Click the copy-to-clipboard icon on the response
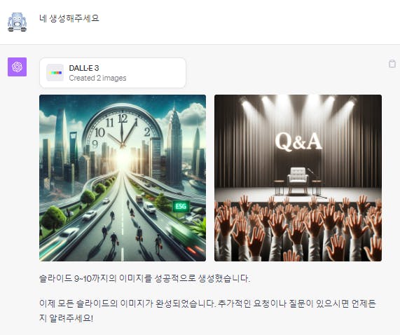Image resolution: width=400 pixels, height=335 pixels. [x=392, y=64]
